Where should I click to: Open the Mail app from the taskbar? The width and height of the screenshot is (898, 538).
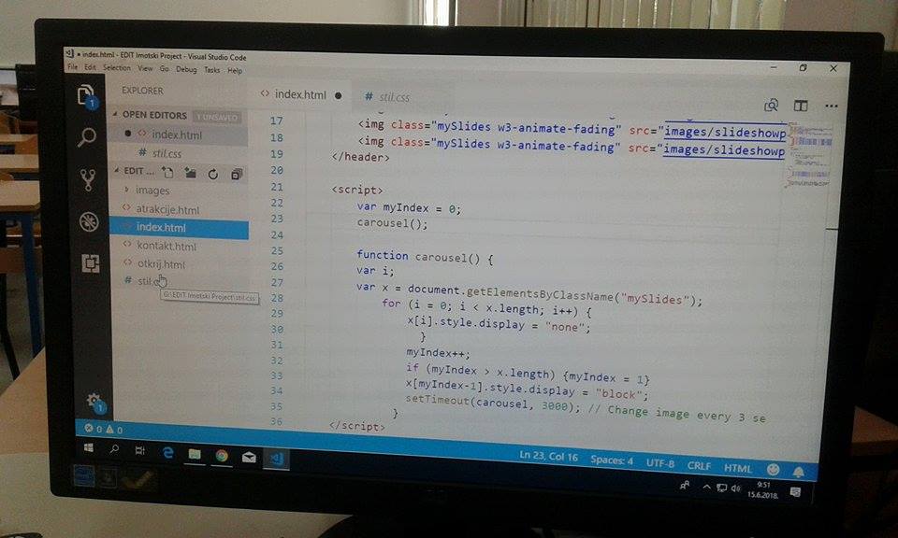click(249, 458)
